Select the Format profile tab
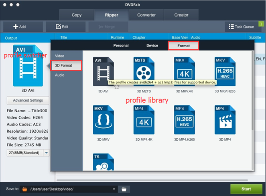 183,46
